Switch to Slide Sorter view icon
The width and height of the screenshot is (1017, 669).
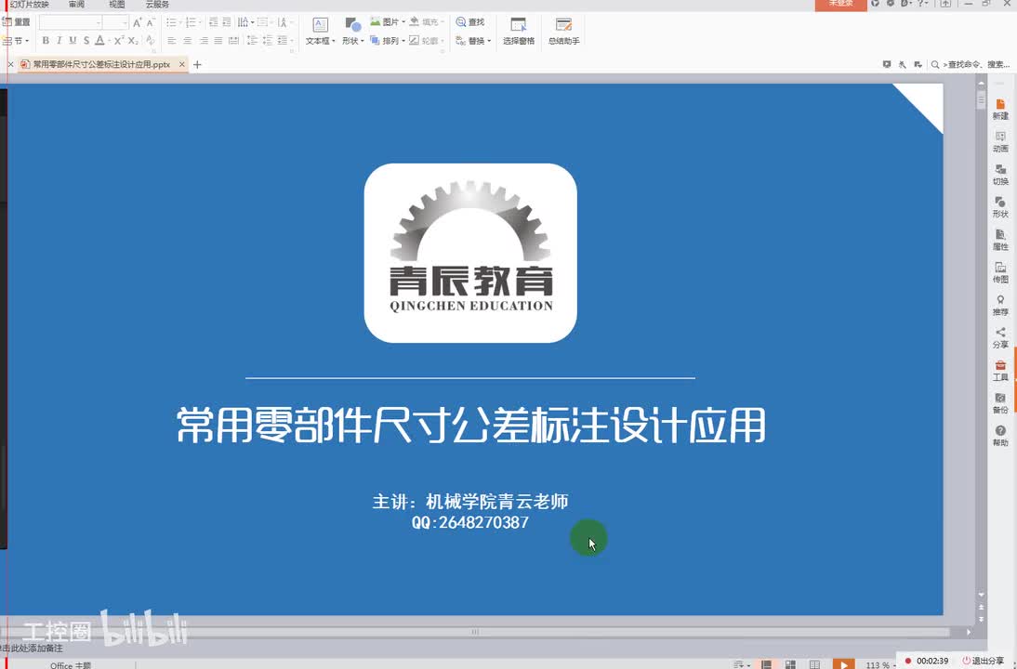(x=790, y=664)
